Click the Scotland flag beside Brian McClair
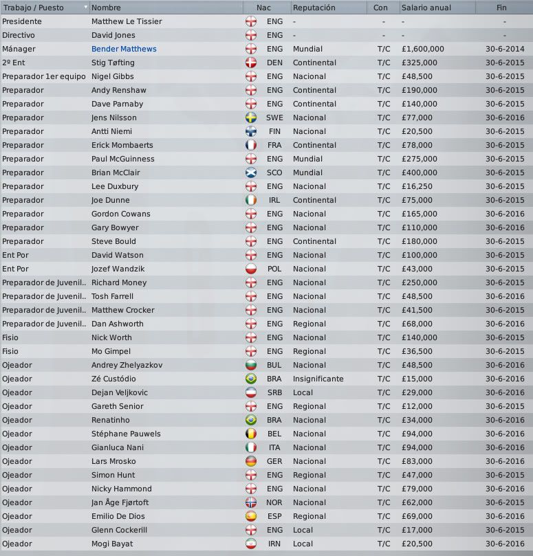 [x=251, y=173]
